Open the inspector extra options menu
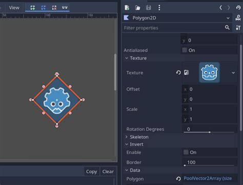The height and width of the screenshot is (185, 243). [x=159, y=8]
